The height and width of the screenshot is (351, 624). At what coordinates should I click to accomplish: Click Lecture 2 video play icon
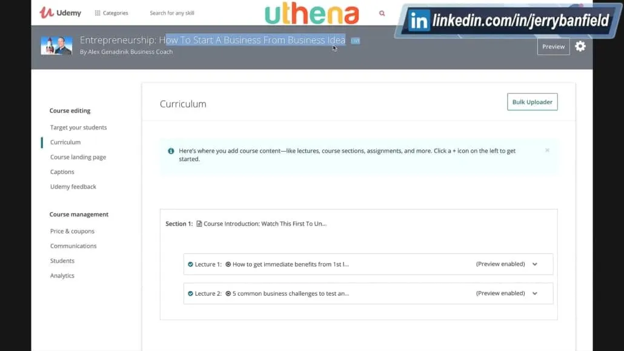pos(228,293)
